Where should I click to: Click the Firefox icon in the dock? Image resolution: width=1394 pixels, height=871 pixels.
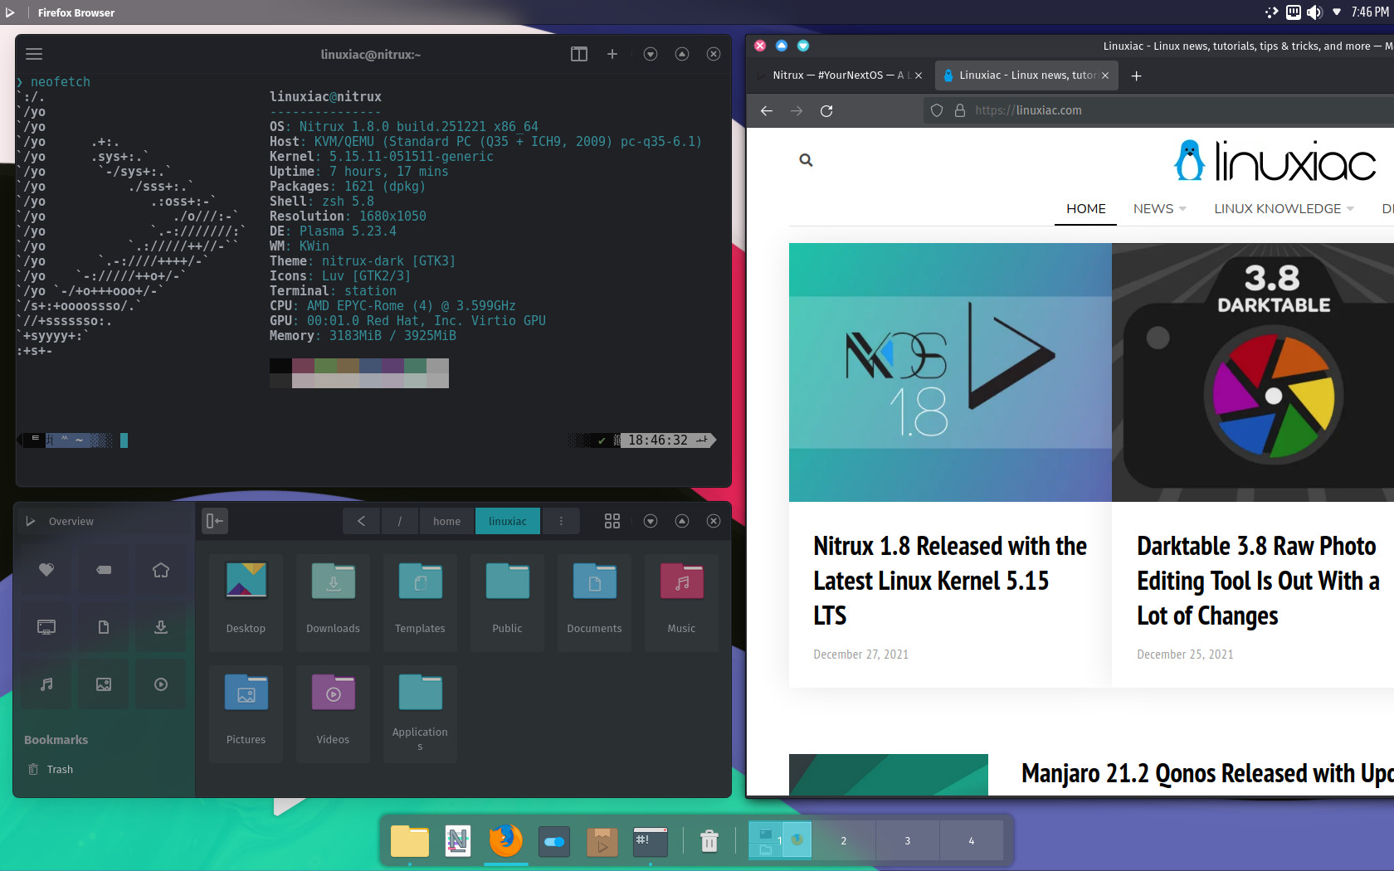click(505, 840)
